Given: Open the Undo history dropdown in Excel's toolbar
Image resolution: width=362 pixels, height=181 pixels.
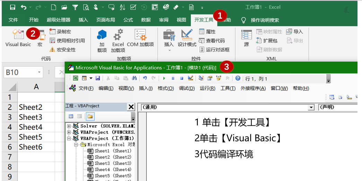Looking at the screenshot, I should click(x=30, y=7).
